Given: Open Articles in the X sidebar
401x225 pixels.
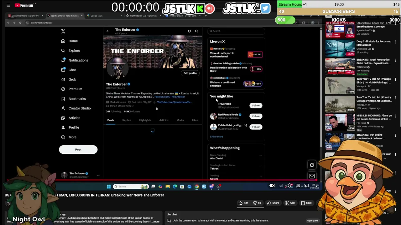Looking at the screenshot, I should (x=71, y=118).
